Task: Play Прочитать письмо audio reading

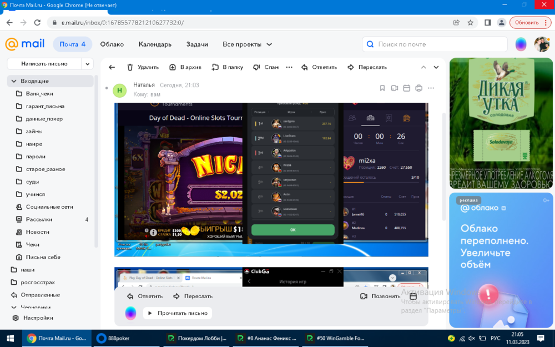Action: click(x=177, y=313)
